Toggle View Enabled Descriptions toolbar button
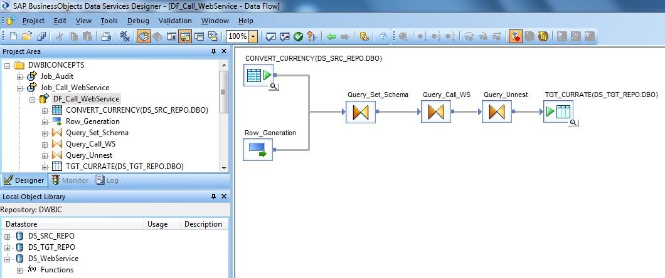The width and height of the screenshot is (665, 278). [x=213, y=36]
